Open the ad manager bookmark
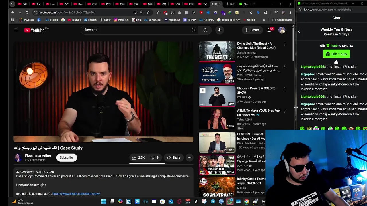Image resolution: width=367 pixels, height=206 pixels. click(x=153, y=20)
